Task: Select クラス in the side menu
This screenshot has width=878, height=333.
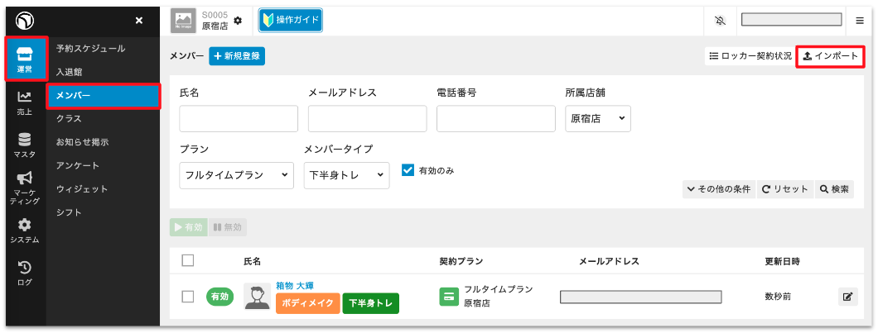Action: pyautogui.click(x=69, y=118)
